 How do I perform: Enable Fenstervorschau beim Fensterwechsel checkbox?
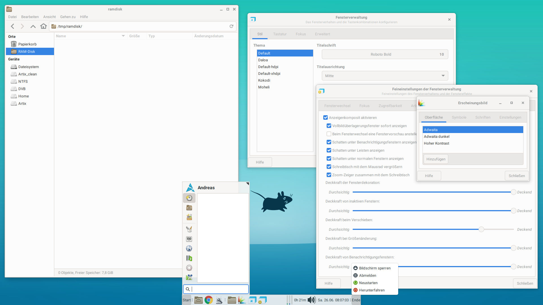329,134
